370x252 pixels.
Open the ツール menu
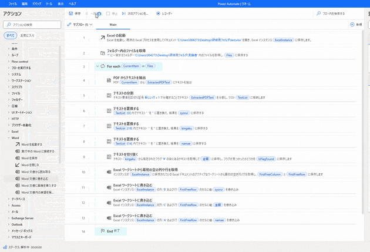pyautogui.click(x=49, y=4)
